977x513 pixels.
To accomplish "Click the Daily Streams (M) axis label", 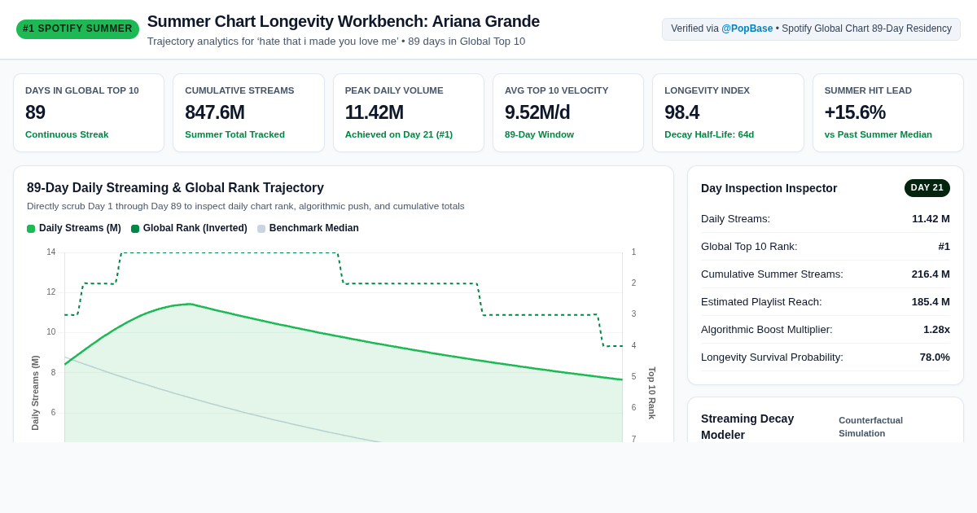I will pos(35,392).
